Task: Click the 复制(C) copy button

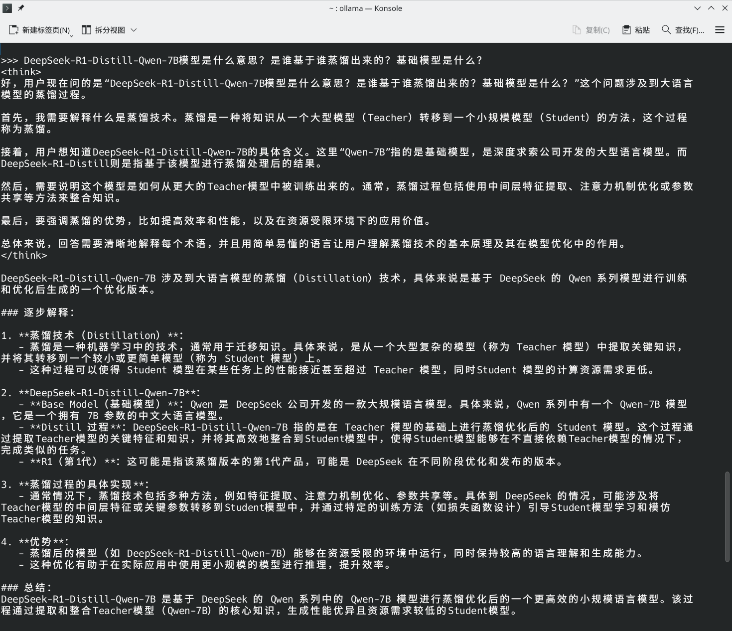Action: [x=591, y=30]
